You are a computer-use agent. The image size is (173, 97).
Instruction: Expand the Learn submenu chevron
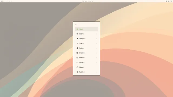tap(97, 34)
